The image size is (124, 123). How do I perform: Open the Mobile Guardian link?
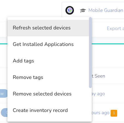pos(106,10)
